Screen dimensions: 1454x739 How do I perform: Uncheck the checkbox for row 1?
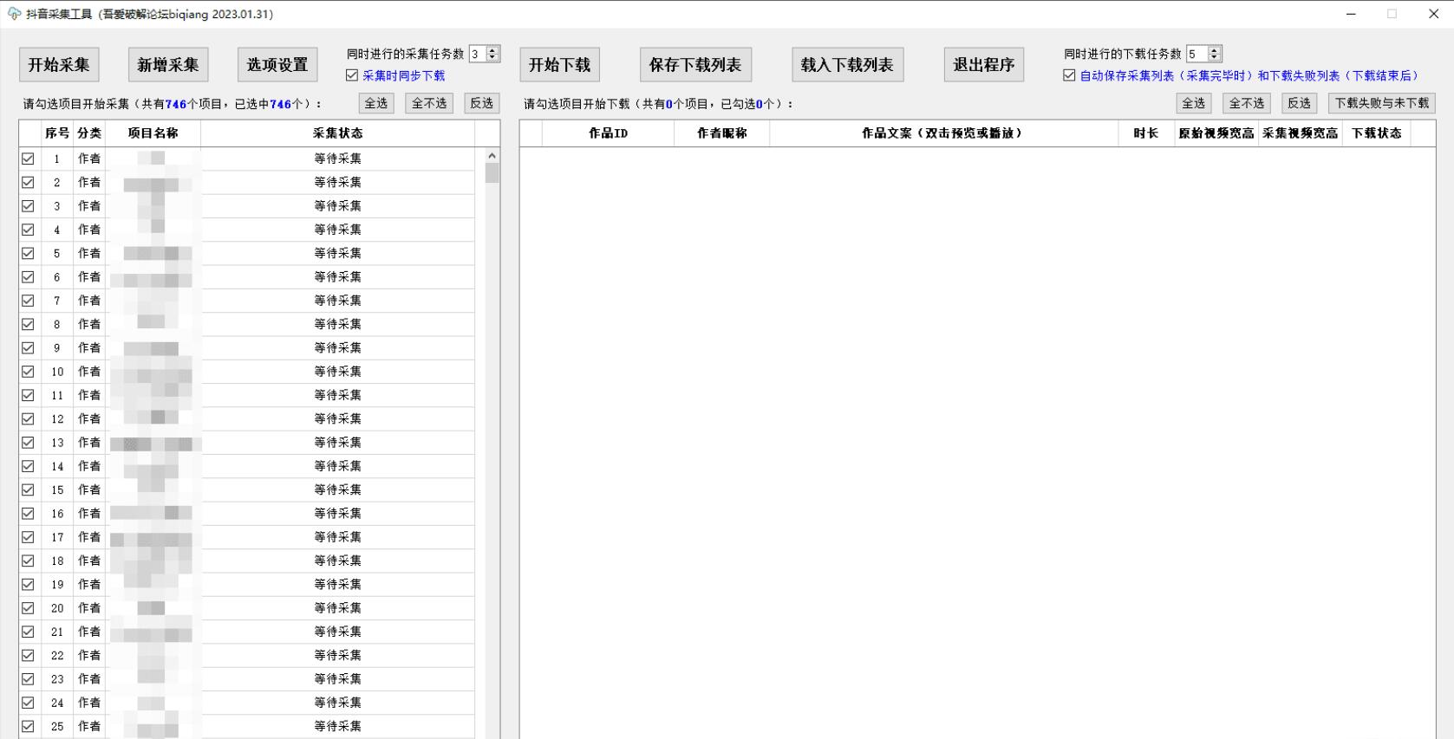29,159
